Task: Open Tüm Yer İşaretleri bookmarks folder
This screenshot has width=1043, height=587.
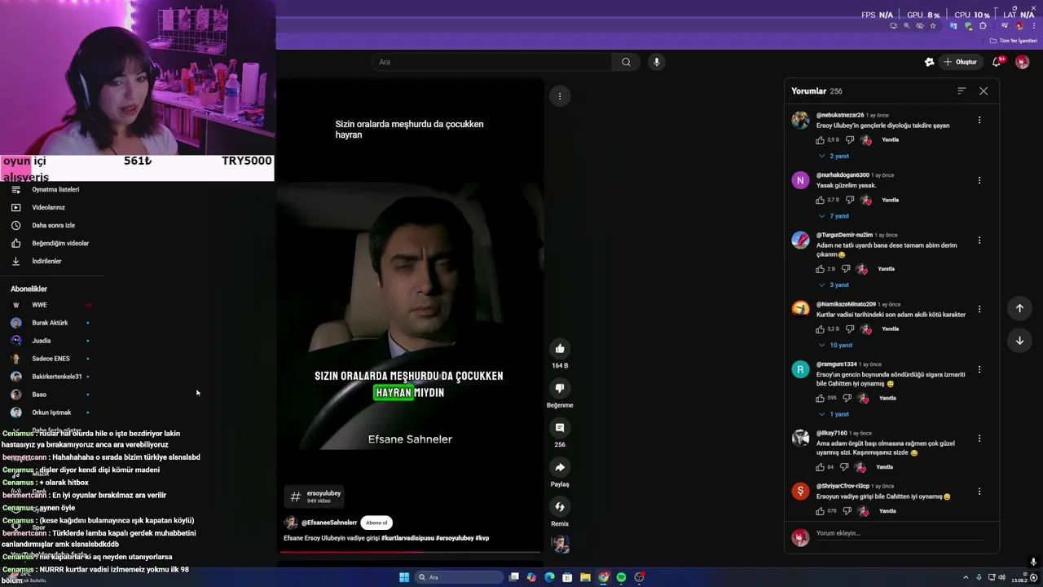Action: [1014, 41]
